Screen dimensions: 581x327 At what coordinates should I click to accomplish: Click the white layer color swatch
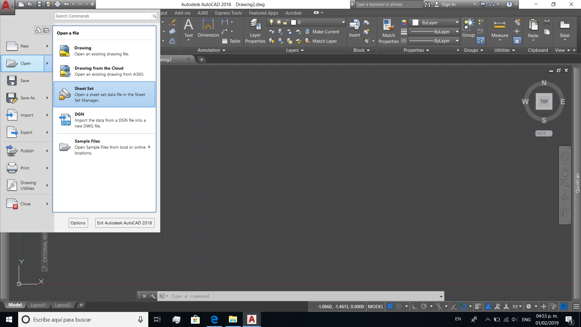(x=293, y=22)
